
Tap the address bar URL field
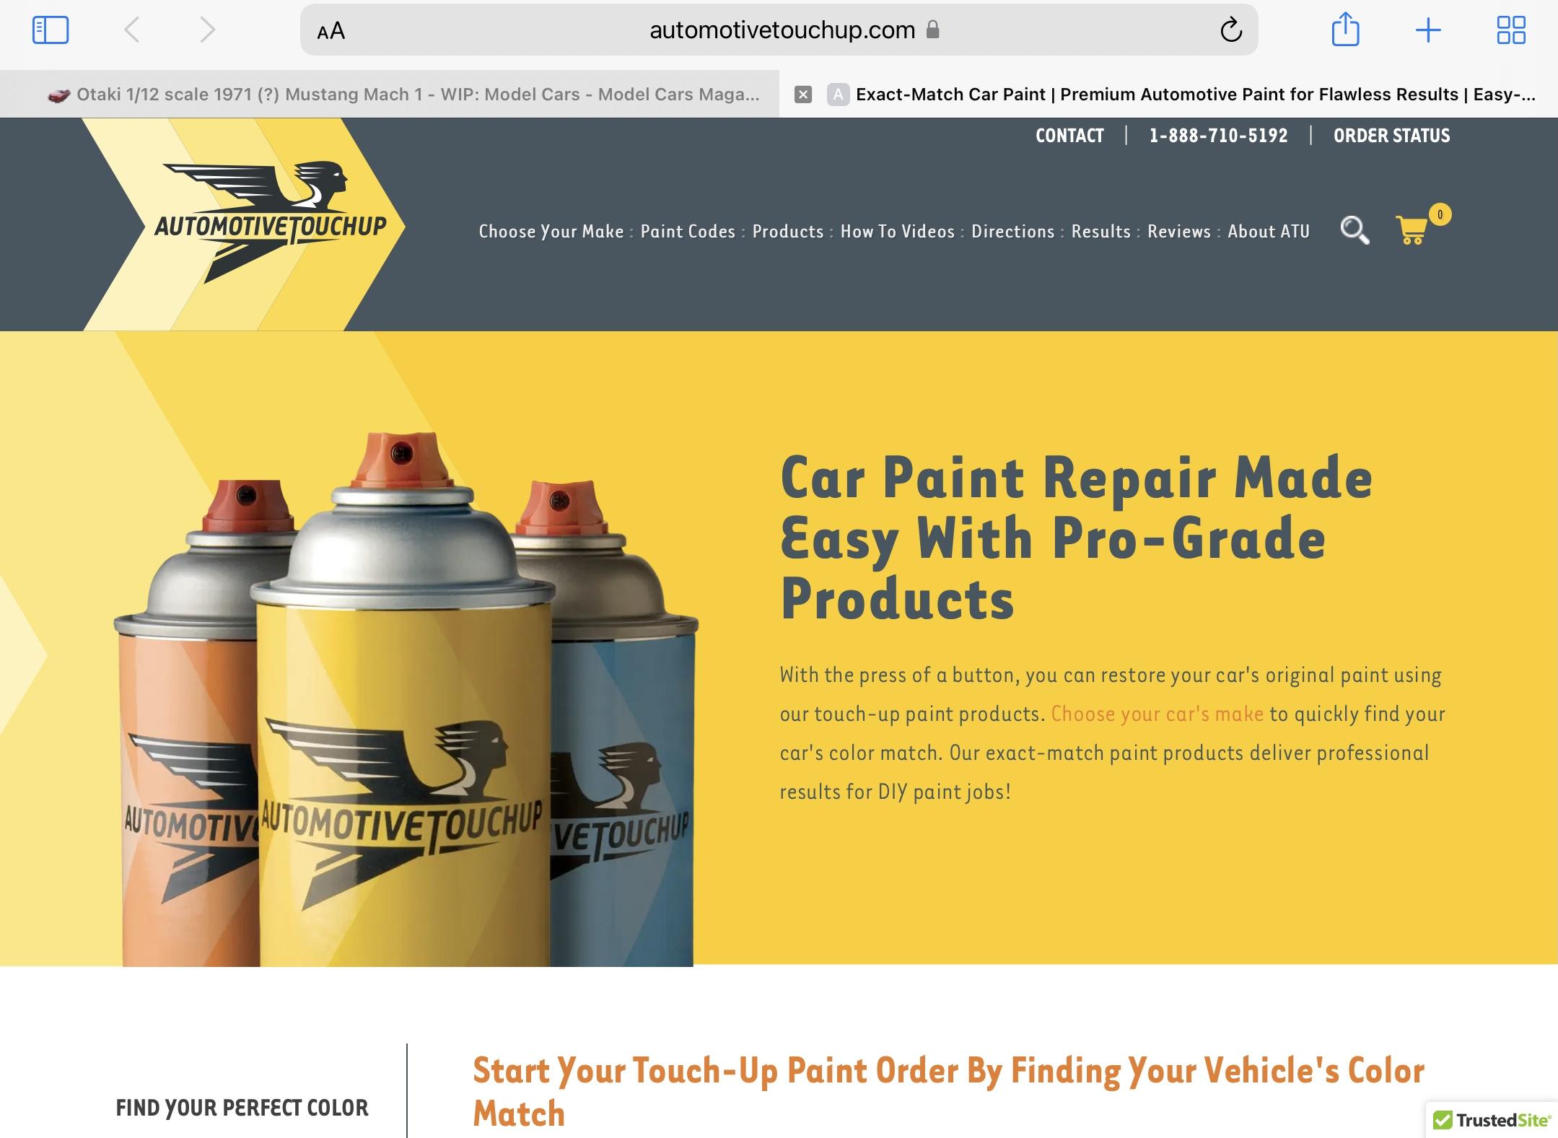point(779,30)
